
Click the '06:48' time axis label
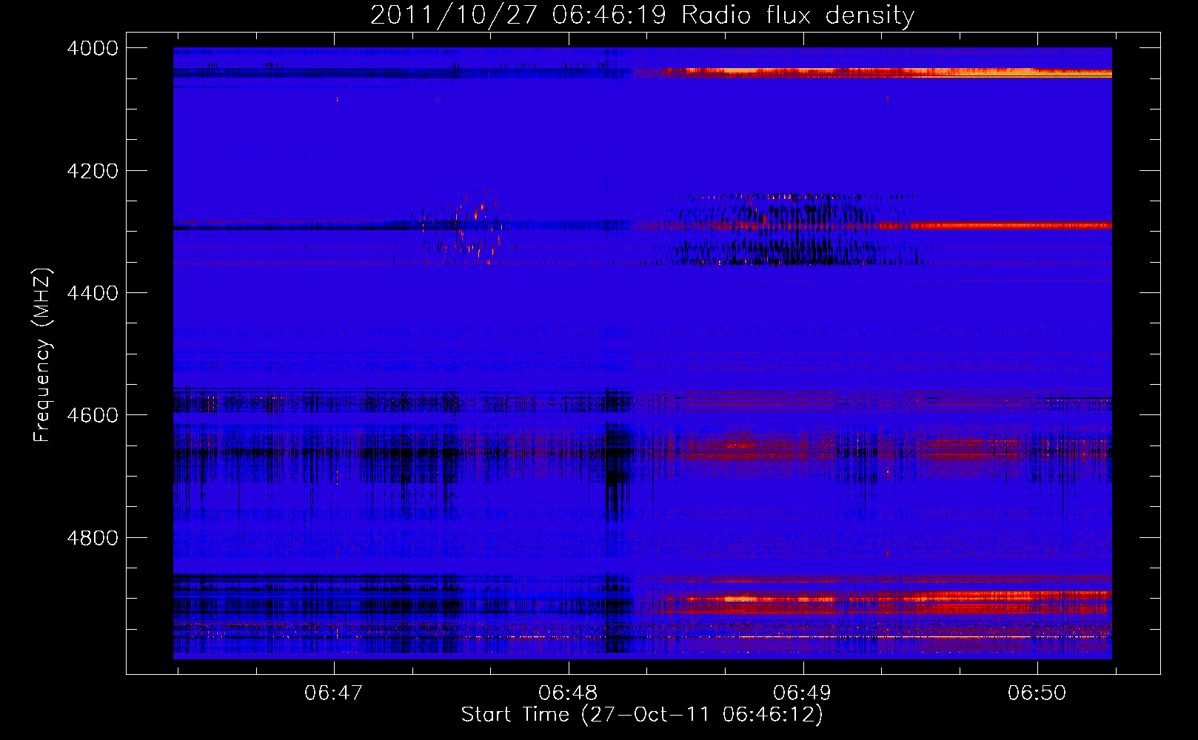(568, 693)
